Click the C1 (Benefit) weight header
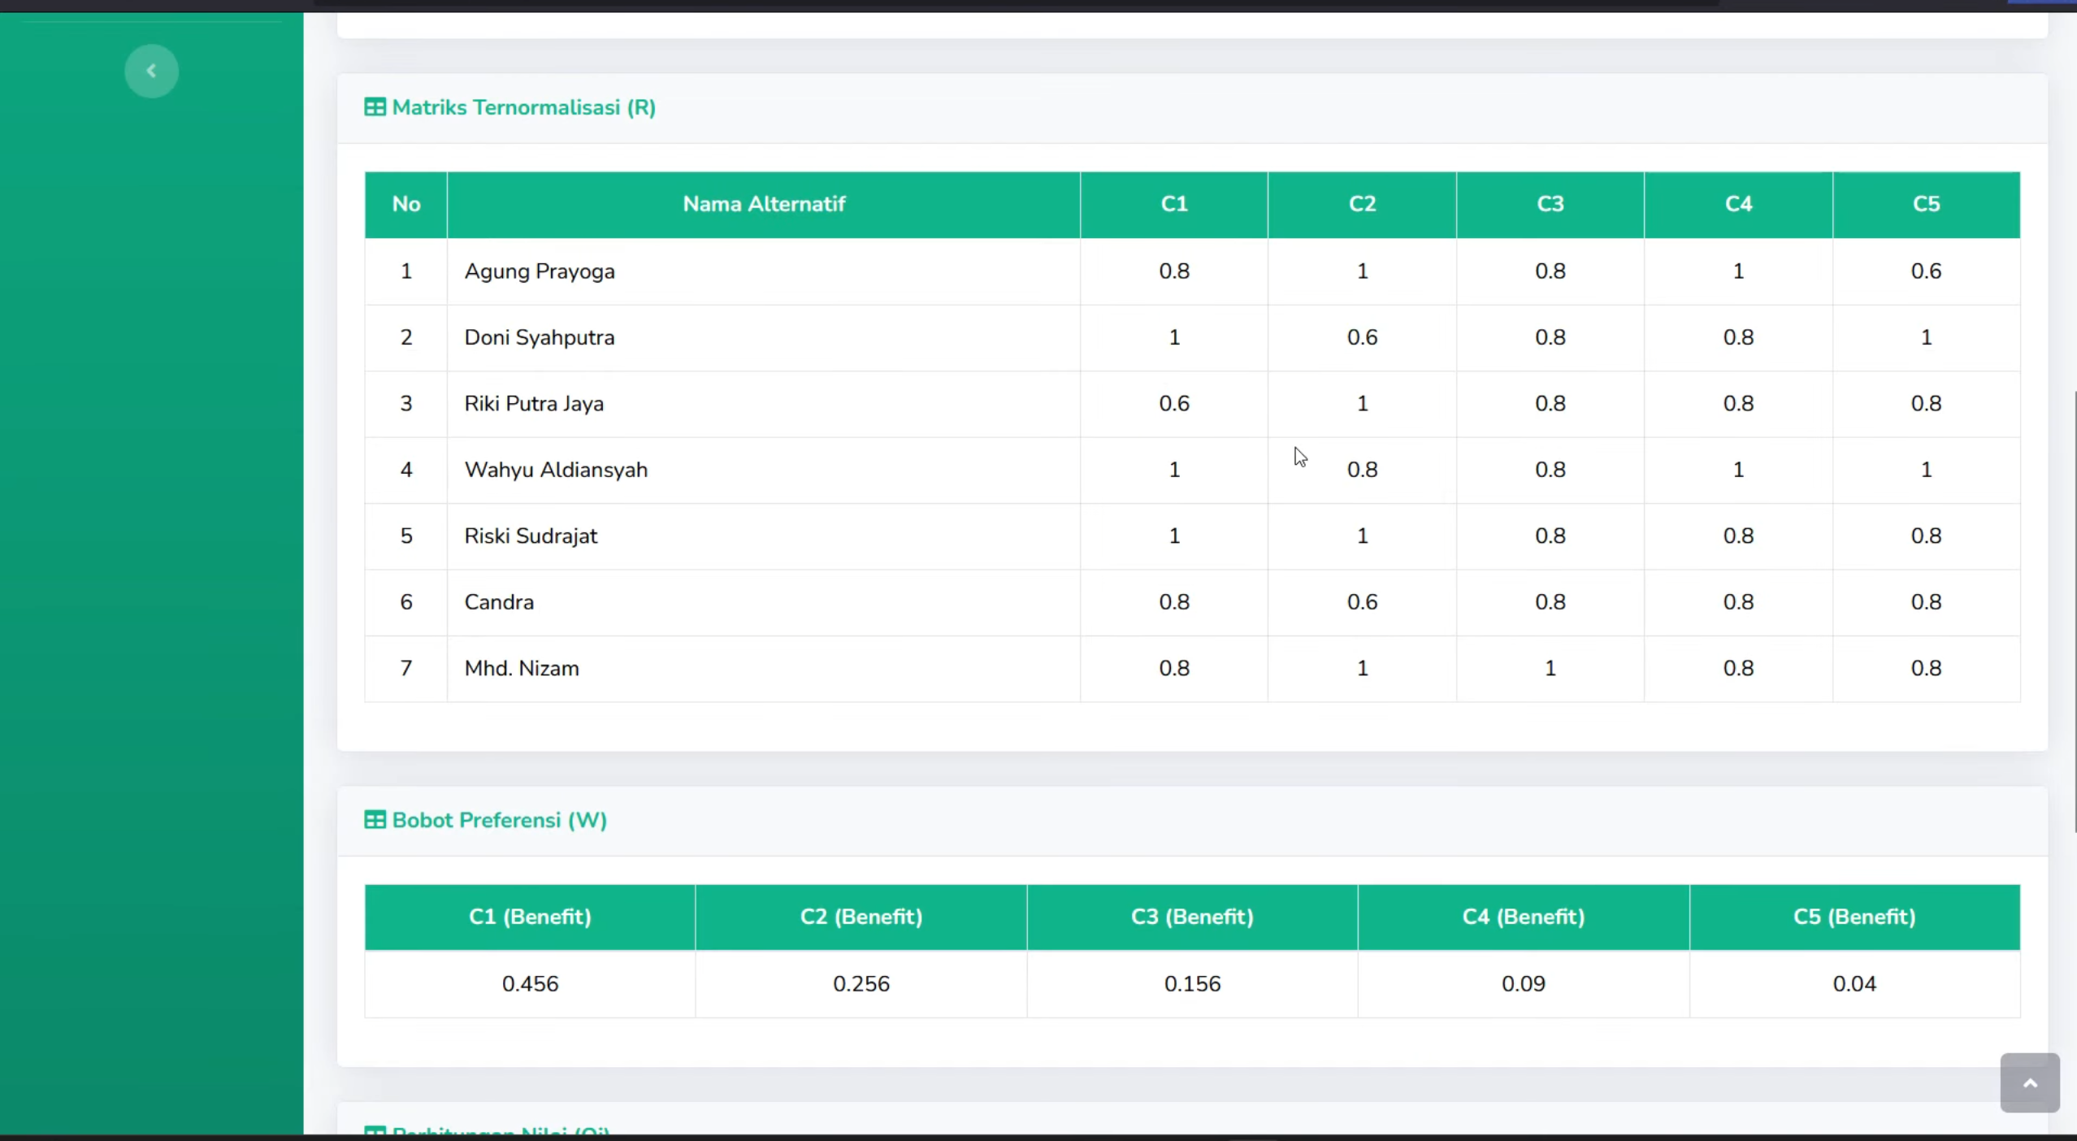This screenshot has width=2077, height=1141. (530, 917)
